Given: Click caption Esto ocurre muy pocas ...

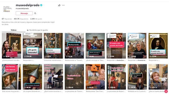Looking at the screenshot, I should pos(11,91).
